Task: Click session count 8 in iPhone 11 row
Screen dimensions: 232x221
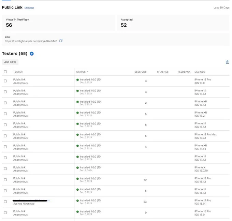Action: pyautogui.click(x=146, y=125)
